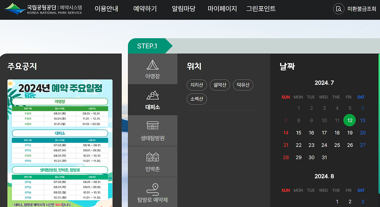Click the Korea National Park Service logo
Image resolution: width=380 pixels, height=207 pixels.
tap(43, 9)
